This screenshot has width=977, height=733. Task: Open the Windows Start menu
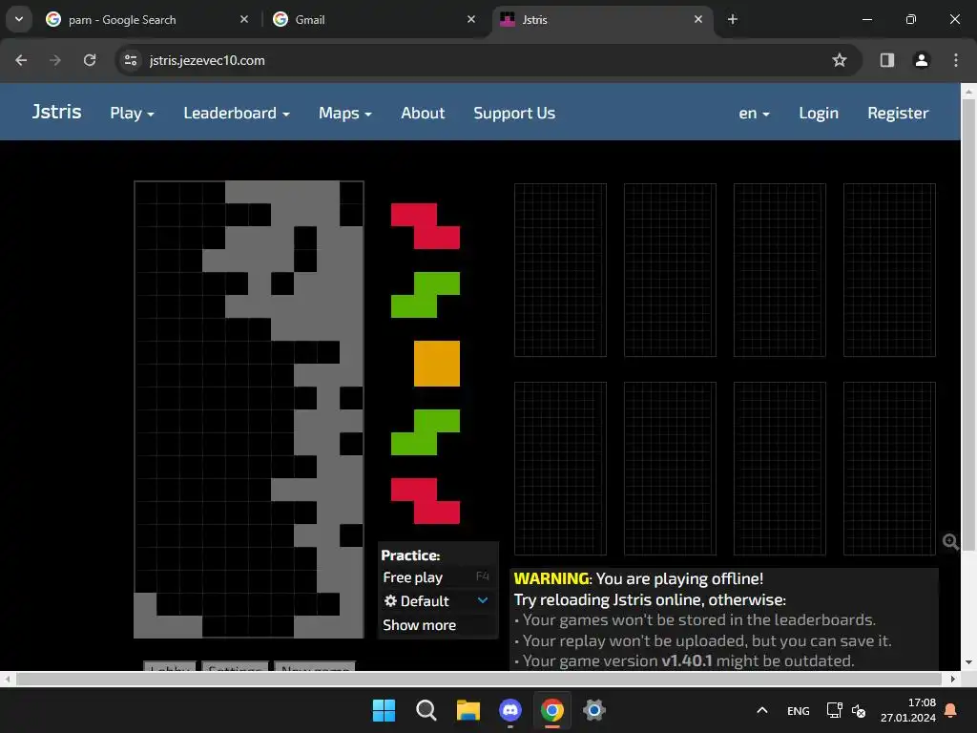tap(384, 710)
